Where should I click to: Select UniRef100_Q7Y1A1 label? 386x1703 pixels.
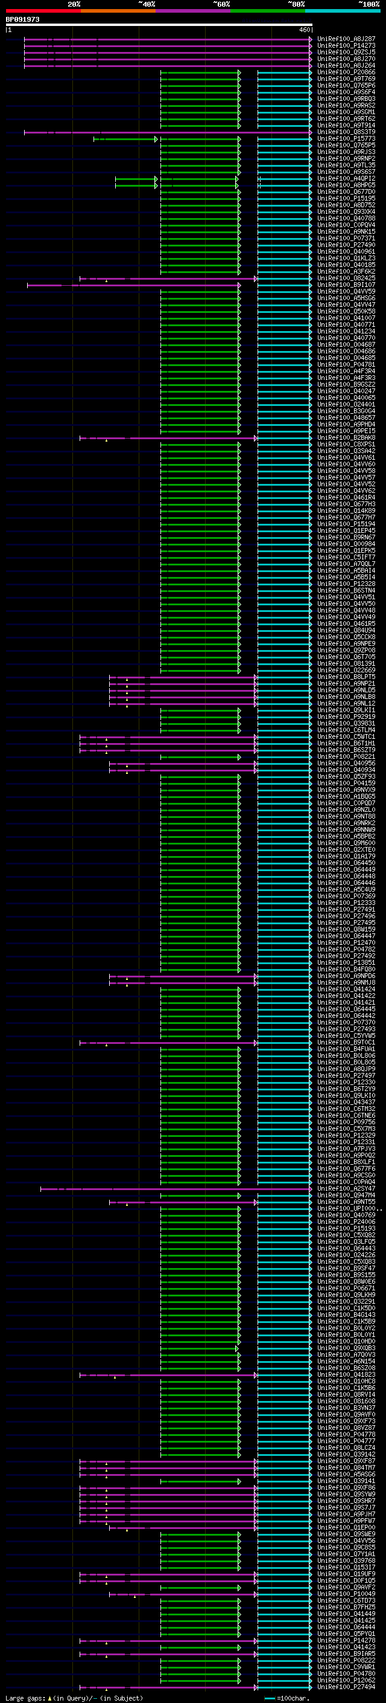point(346,1554)
